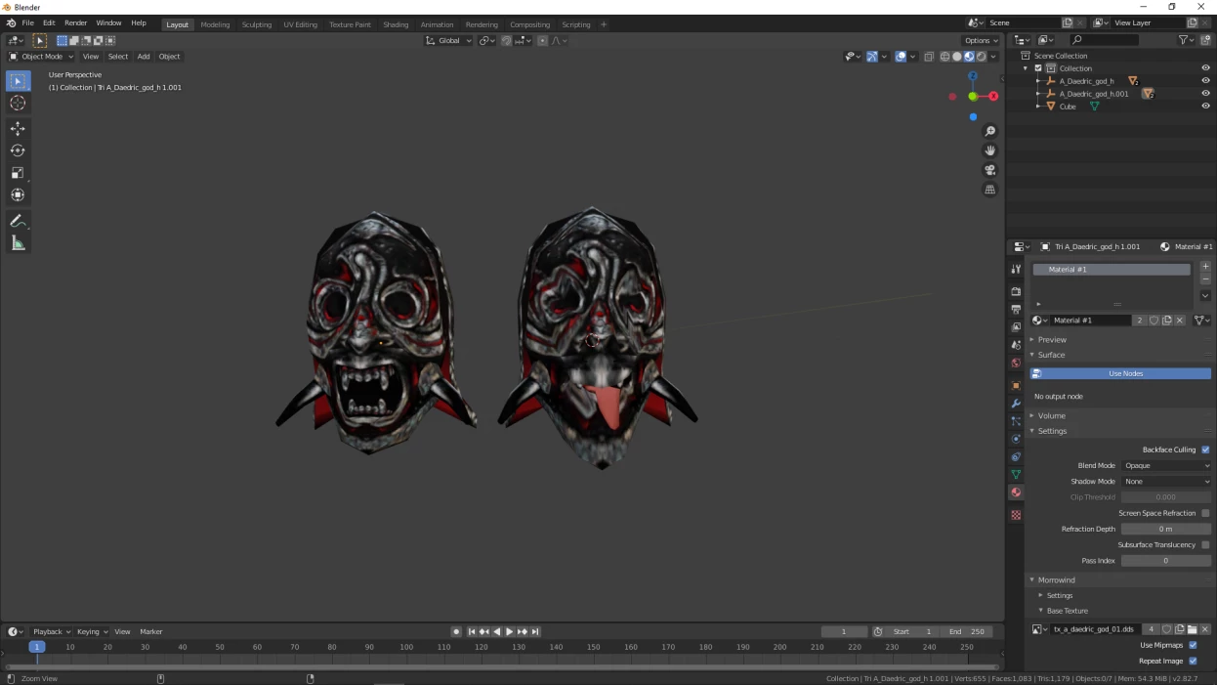The height and width of the screenshot is (685, 1217).
Task: Open the Tool properties tab
Action: coord(1016,269)
